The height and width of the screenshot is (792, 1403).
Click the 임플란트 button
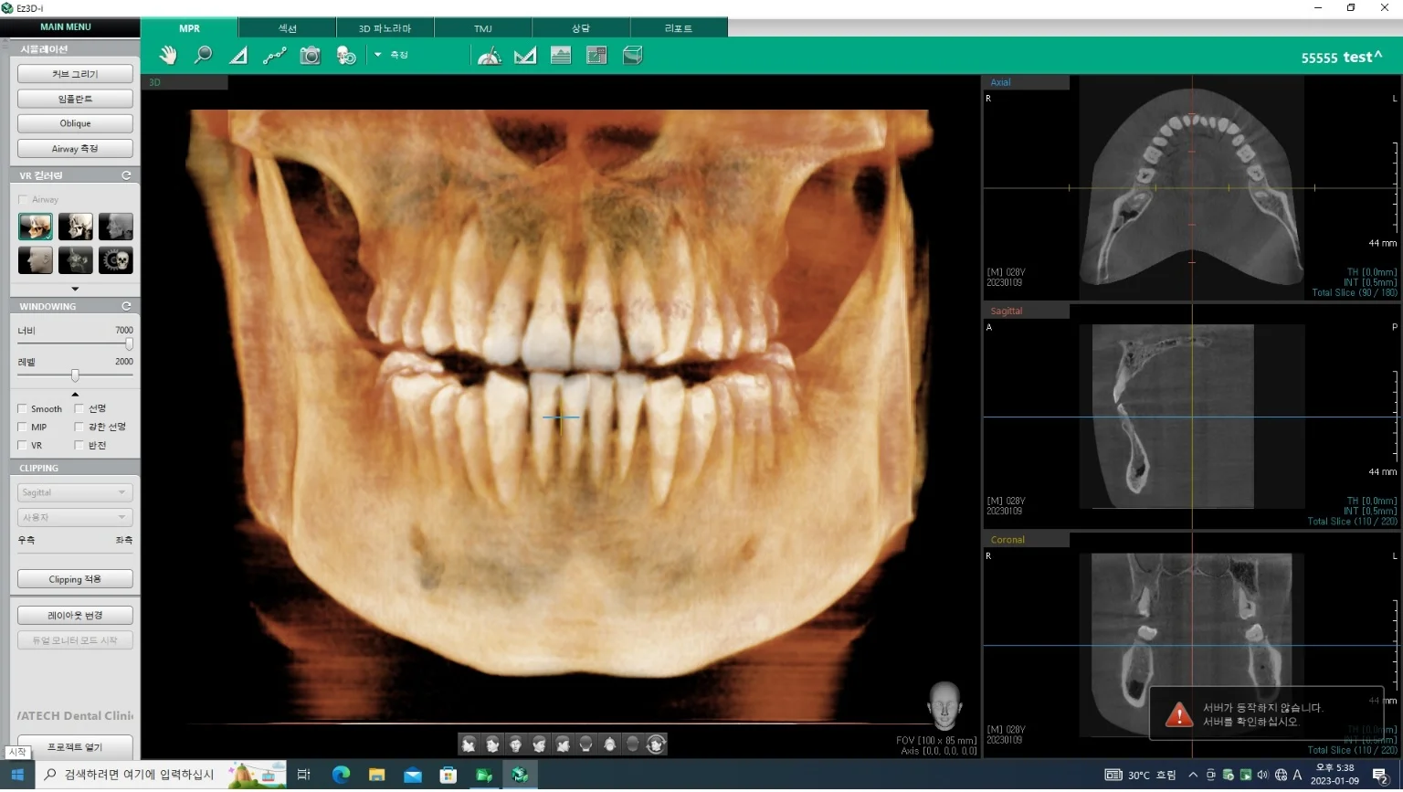[x=75, y=99]
